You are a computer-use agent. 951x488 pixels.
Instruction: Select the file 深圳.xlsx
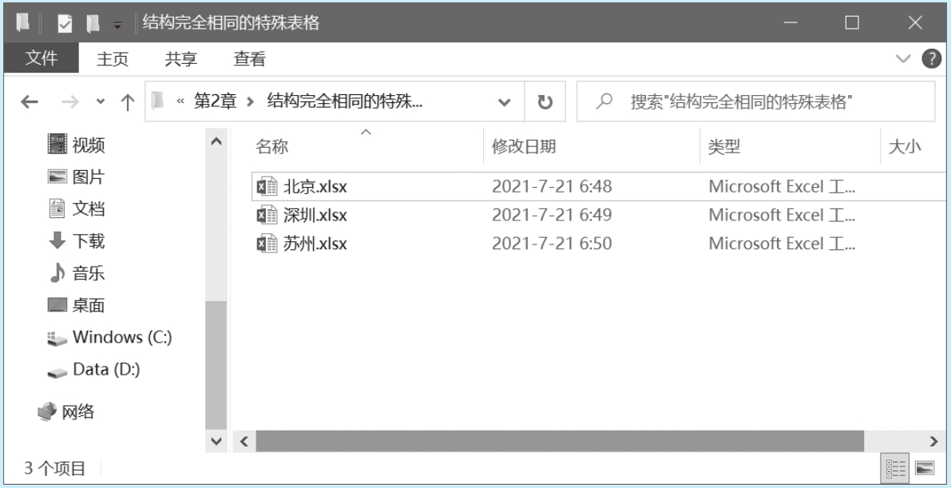[x=315, y=215]
